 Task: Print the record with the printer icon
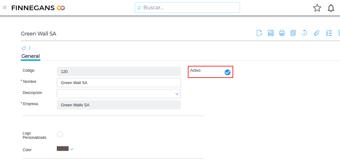(x=282, y=33)
